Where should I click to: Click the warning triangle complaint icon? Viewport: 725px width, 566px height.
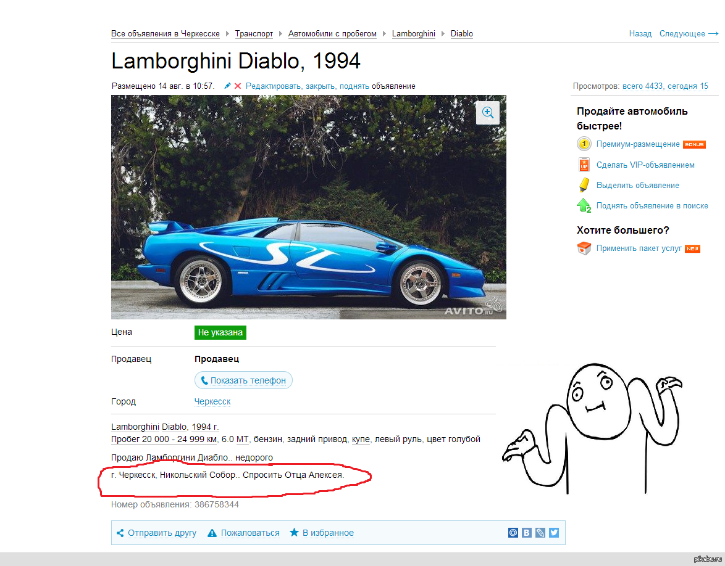[x=212, y=533]
